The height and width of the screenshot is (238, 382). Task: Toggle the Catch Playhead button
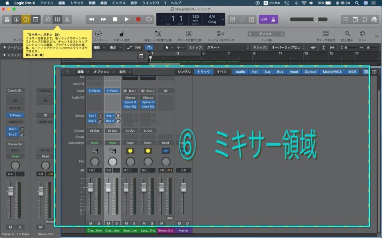(149, 48)
